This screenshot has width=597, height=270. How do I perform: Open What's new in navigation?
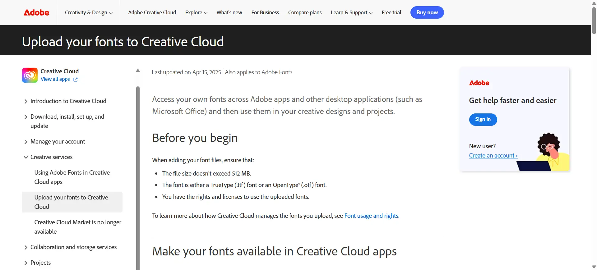click(229, 12)
